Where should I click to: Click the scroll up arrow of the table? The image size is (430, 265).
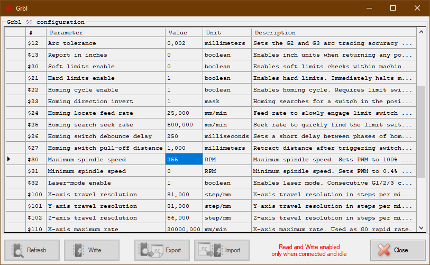421,32
